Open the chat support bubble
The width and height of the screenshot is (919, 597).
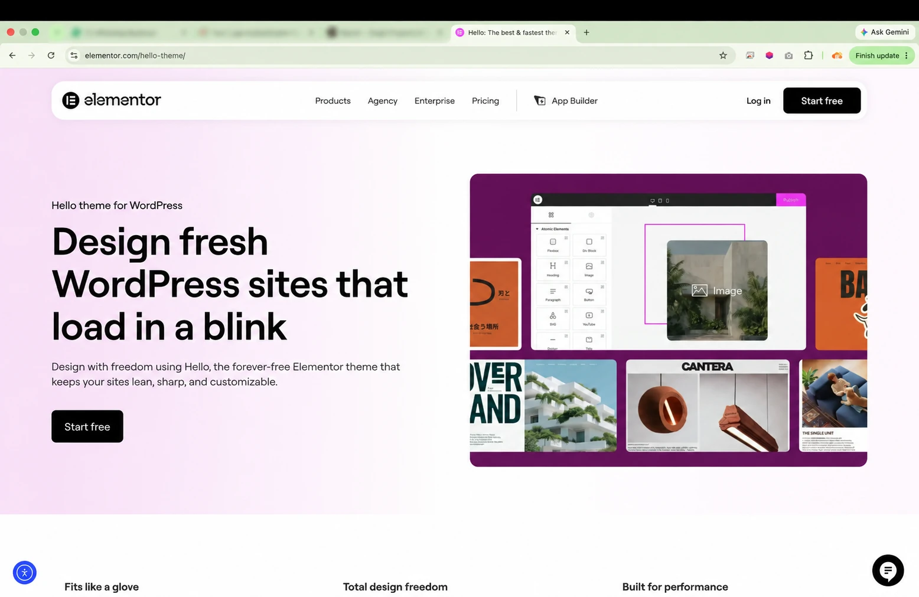click(x=888, y=570)
